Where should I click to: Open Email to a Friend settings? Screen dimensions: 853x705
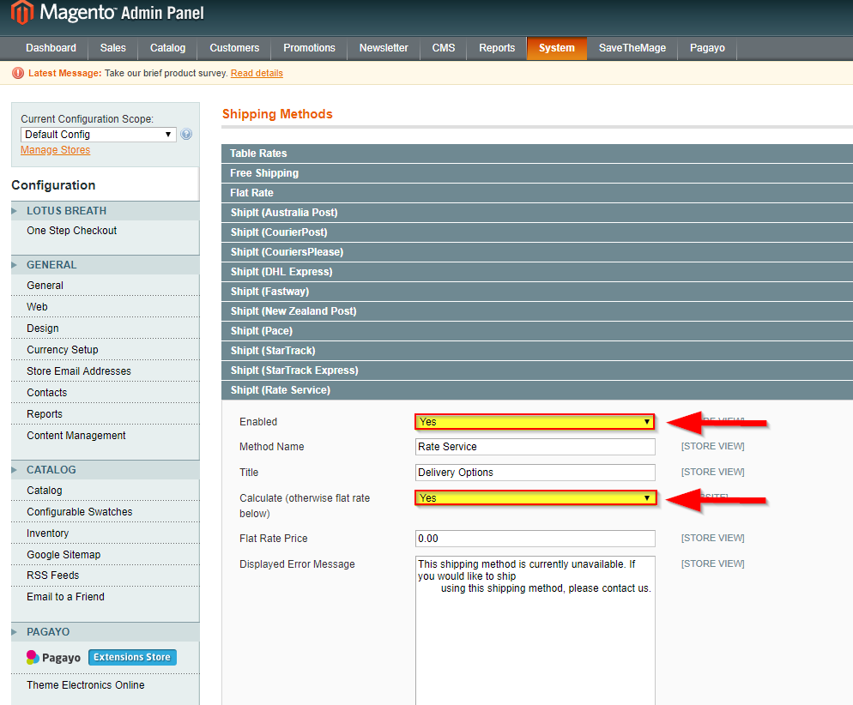(106, 597)
